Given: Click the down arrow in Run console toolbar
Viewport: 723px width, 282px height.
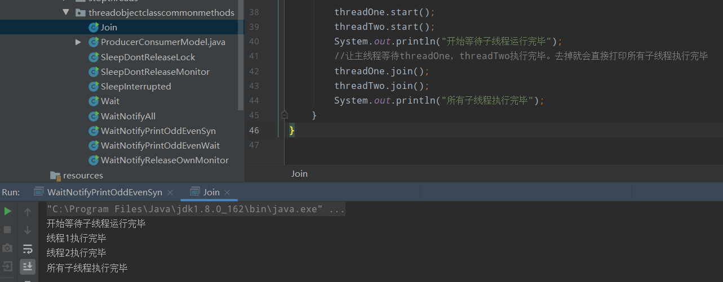Looking at the screenshot, I should (x=28, y=230).
